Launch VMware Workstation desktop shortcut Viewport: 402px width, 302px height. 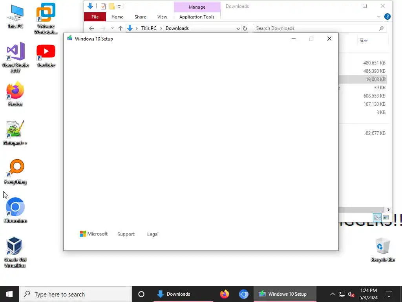coord(46,18)
